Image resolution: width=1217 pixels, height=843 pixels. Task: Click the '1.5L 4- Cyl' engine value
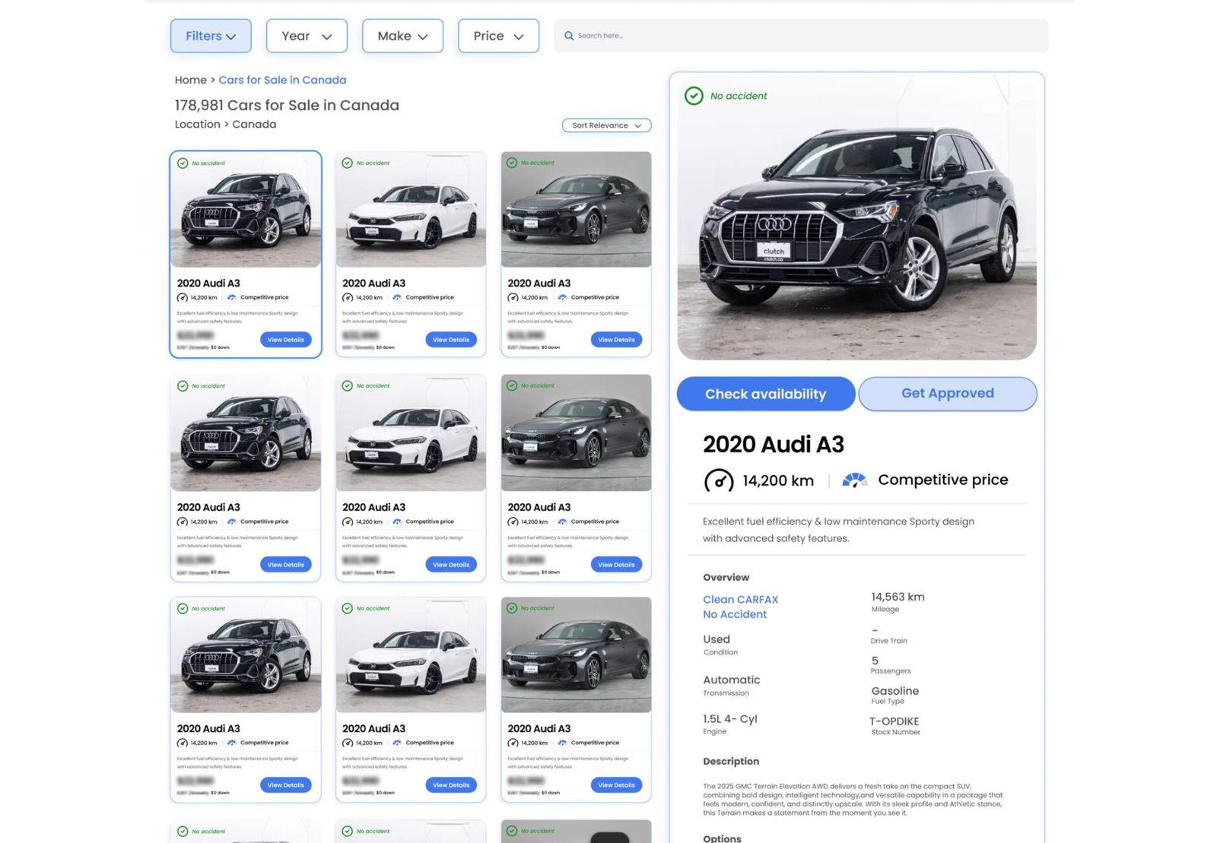coord(730,718)
